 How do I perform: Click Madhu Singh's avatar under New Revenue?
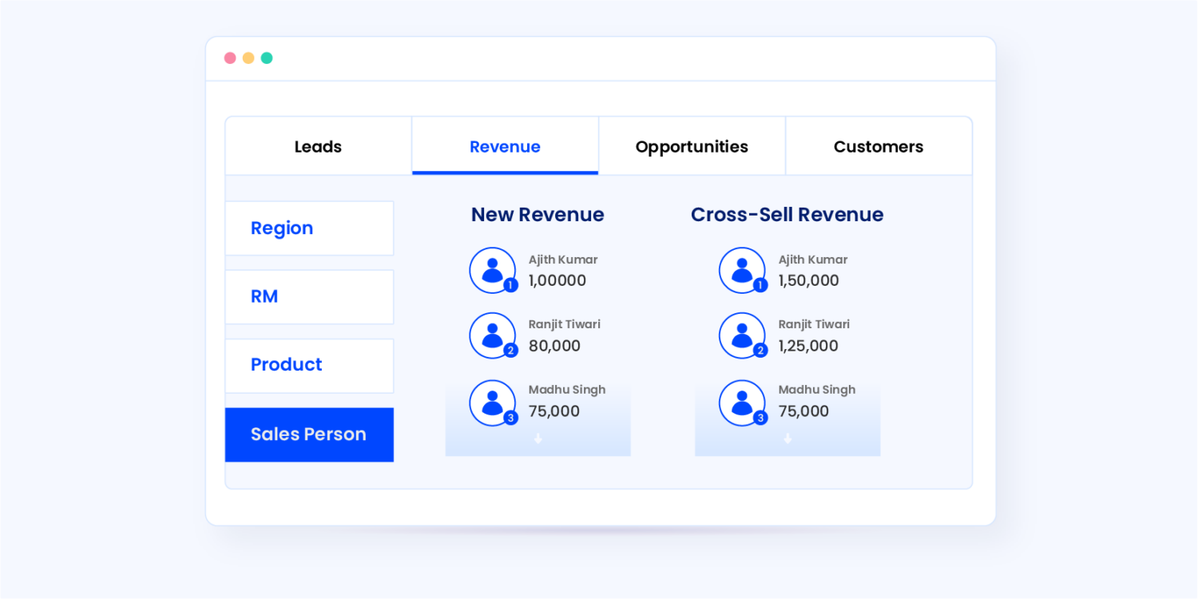[x=492, y=402]
